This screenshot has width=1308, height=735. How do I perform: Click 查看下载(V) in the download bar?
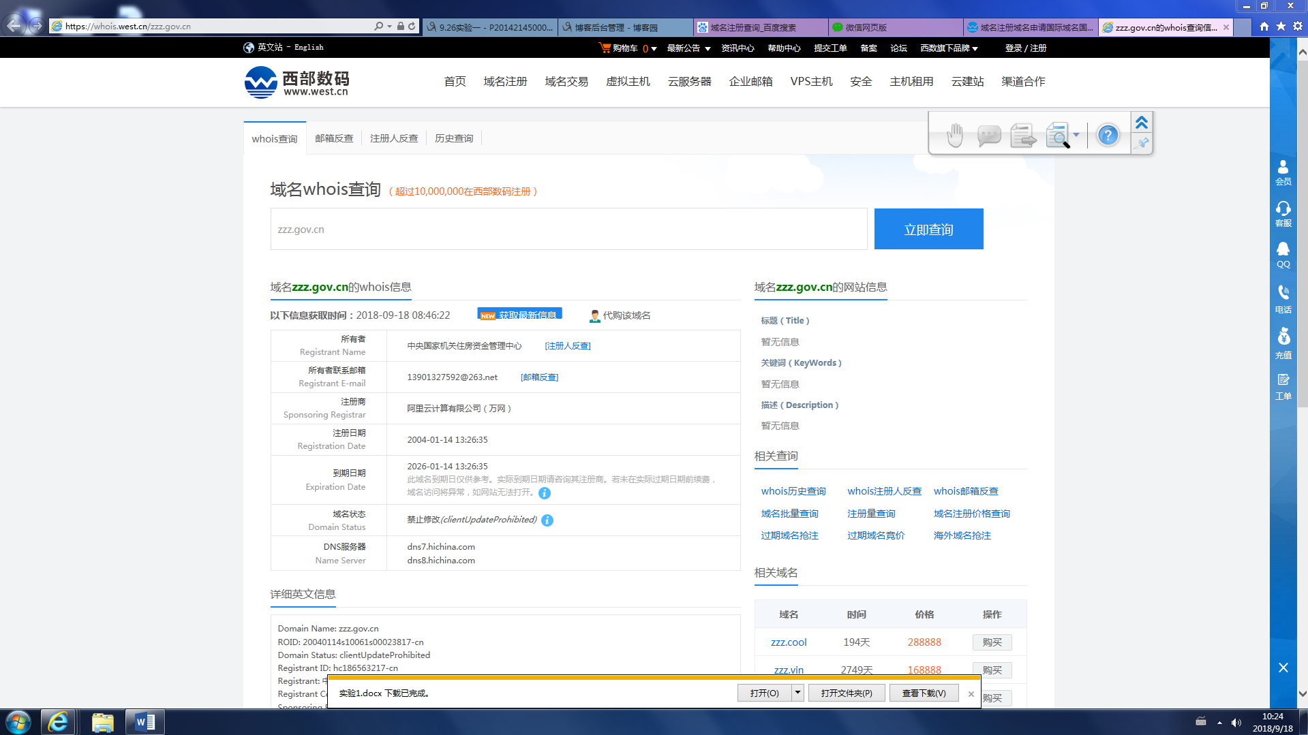(x=924, y=693)
